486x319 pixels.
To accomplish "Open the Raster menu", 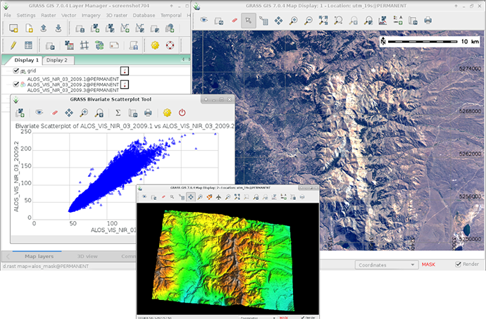I will click(x=49, y=14).
